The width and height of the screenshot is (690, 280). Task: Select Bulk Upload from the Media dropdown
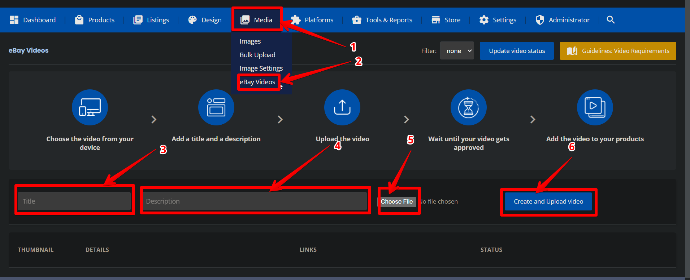pos(257,55)
